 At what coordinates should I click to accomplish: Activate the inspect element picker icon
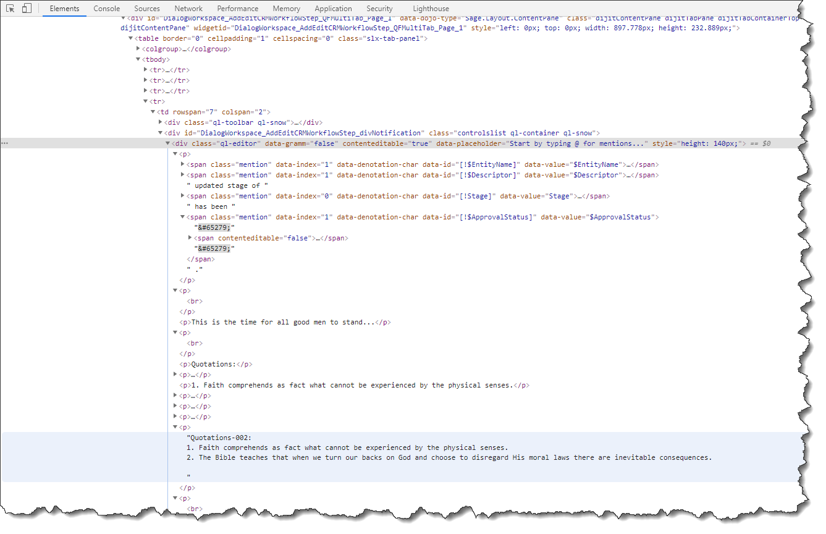[x=11, y=9]
